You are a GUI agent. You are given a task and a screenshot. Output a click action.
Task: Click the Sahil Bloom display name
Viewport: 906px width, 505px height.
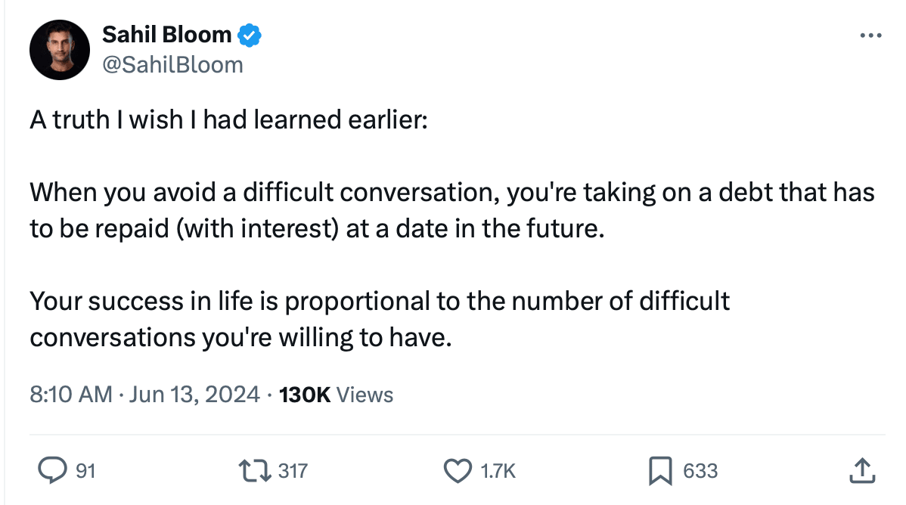[x=167, y=34]
